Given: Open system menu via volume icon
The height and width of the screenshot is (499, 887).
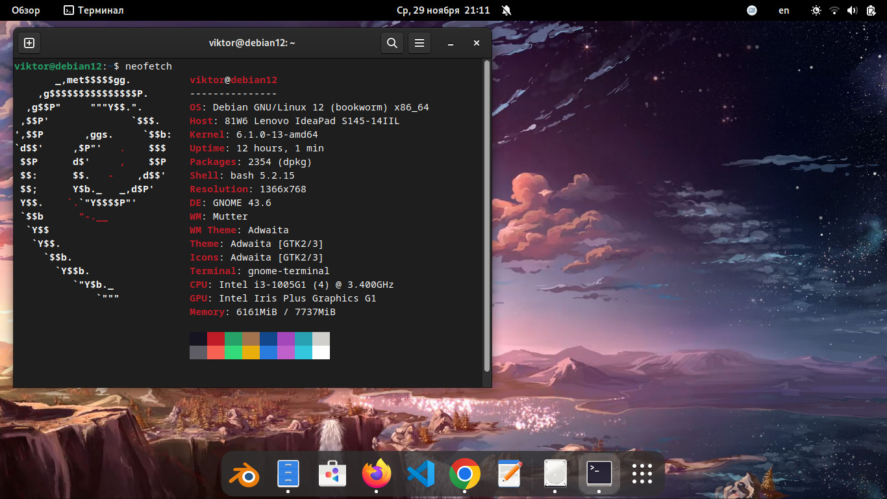Looking at the screenshot, I should point(852,10).
